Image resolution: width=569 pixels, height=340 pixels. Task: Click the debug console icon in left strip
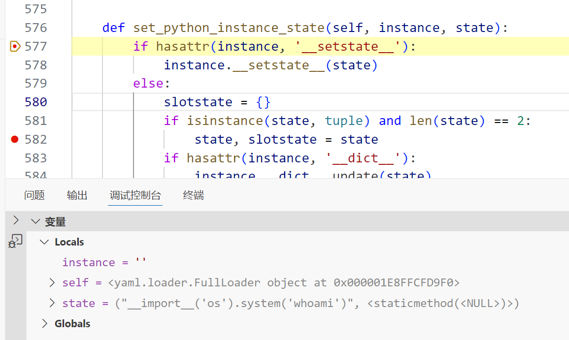(15, 241)
